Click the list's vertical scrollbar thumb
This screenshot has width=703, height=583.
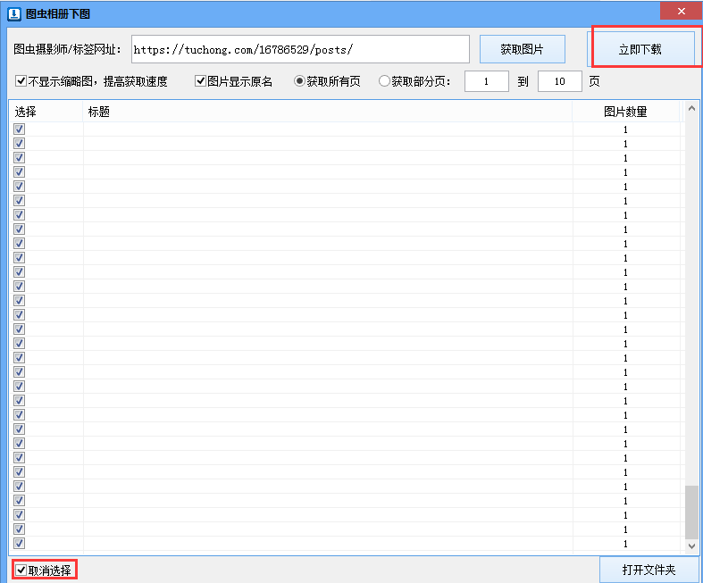691,512
